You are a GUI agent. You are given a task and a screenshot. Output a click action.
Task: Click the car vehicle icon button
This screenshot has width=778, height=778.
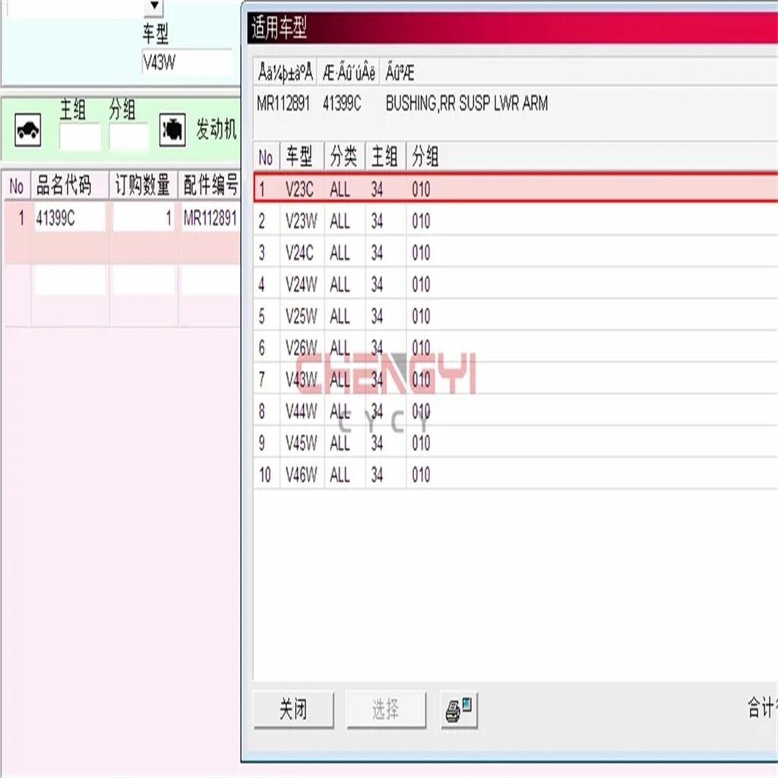(x=28, y=130)
